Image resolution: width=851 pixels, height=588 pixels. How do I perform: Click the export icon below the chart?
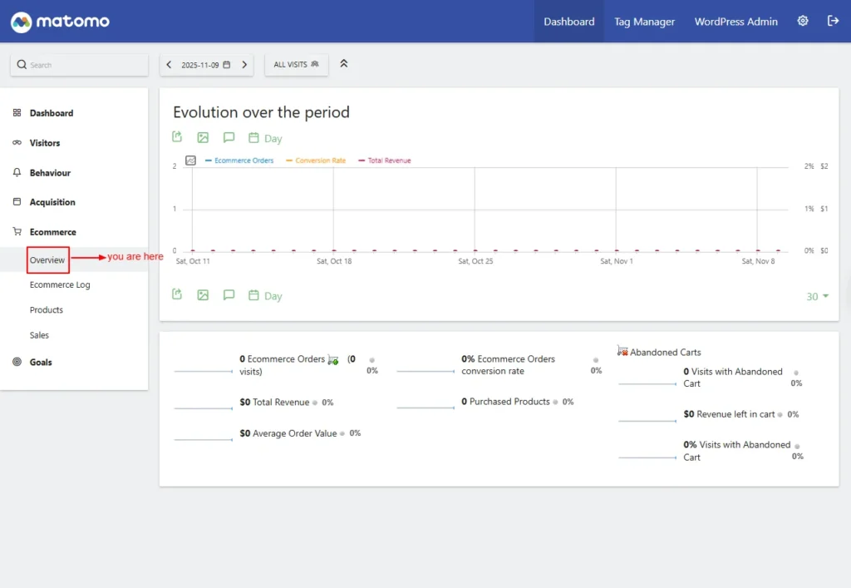click(x=177, y=294)
